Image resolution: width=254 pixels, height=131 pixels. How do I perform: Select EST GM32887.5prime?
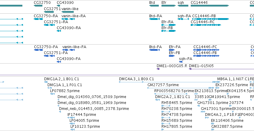click(213, 130)
